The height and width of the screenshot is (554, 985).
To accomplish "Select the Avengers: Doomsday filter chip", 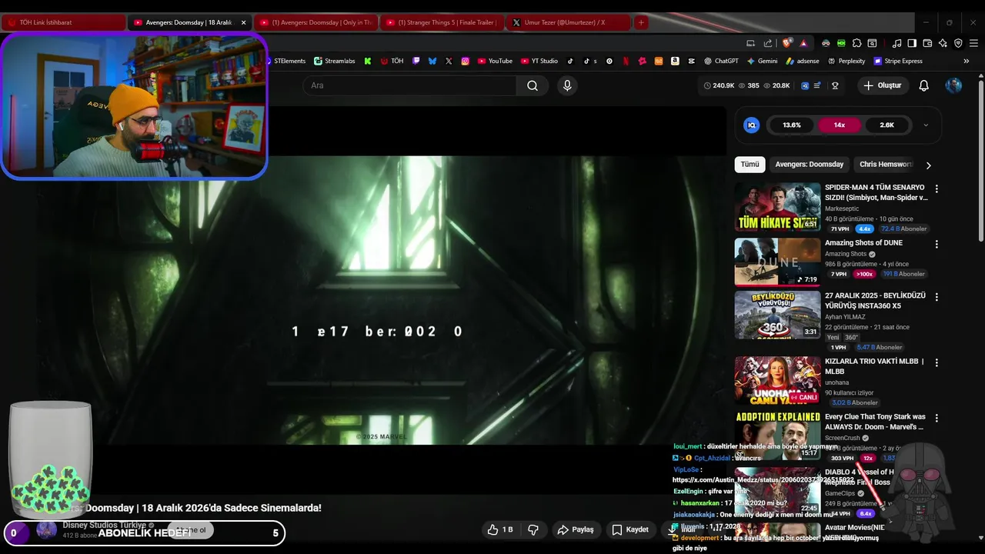I will point(809,164).
